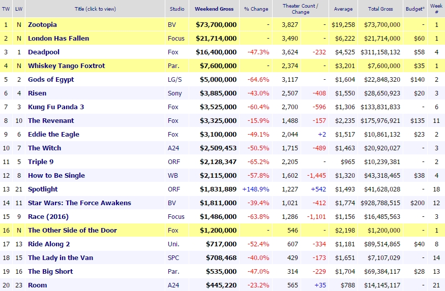The height and width of the screenshot is (291, 445).
Task: Click Uni. studio for Ride Along 2
Action: pos(174,244)
